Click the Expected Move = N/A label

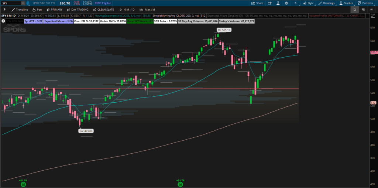[58, 21]
